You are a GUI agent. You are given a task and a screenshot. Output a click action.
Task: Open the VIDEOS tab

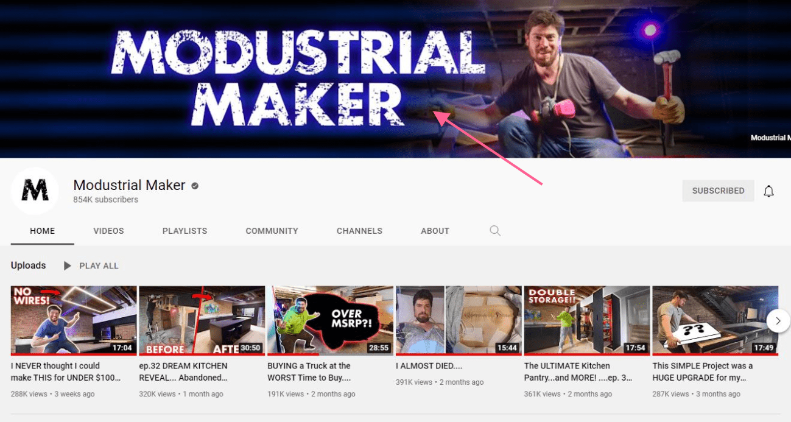[x=108, y=231]
